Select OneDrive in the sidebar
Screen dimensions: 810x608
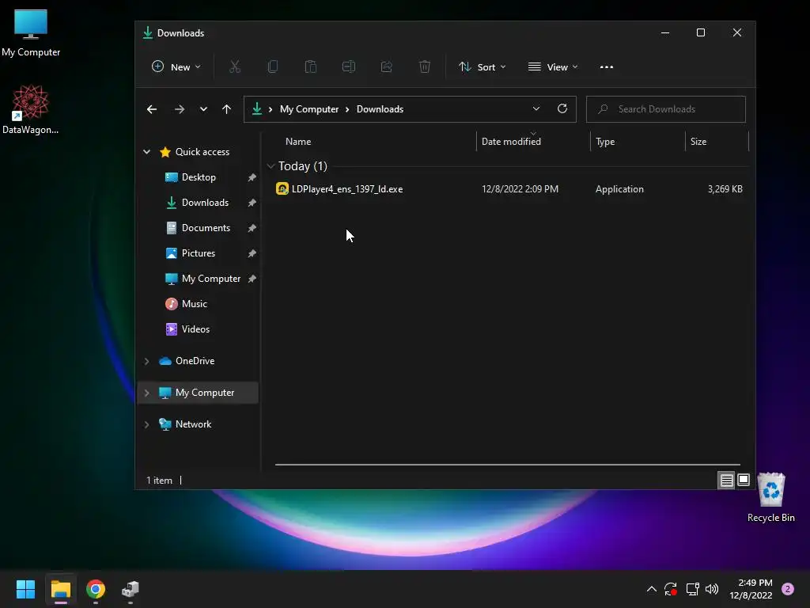coord(195,361)
